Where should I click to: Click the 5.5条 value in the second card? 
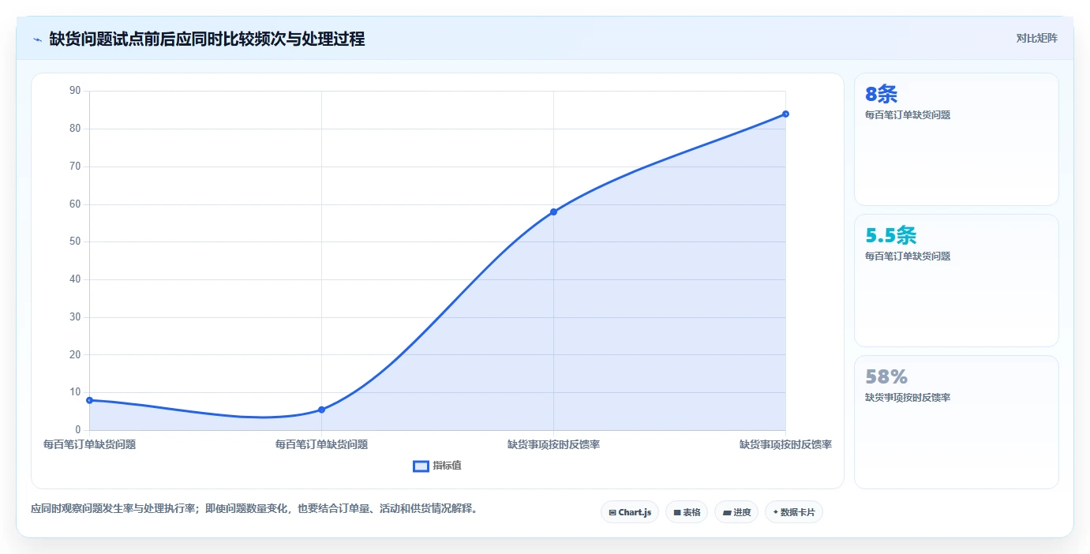click(891, 235)
